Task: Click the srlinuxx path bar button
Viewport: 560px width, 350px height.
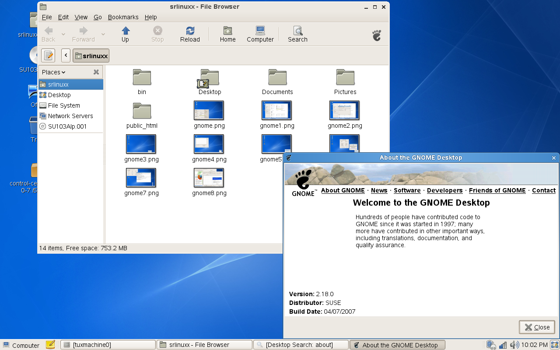Action: click(91, 56)
